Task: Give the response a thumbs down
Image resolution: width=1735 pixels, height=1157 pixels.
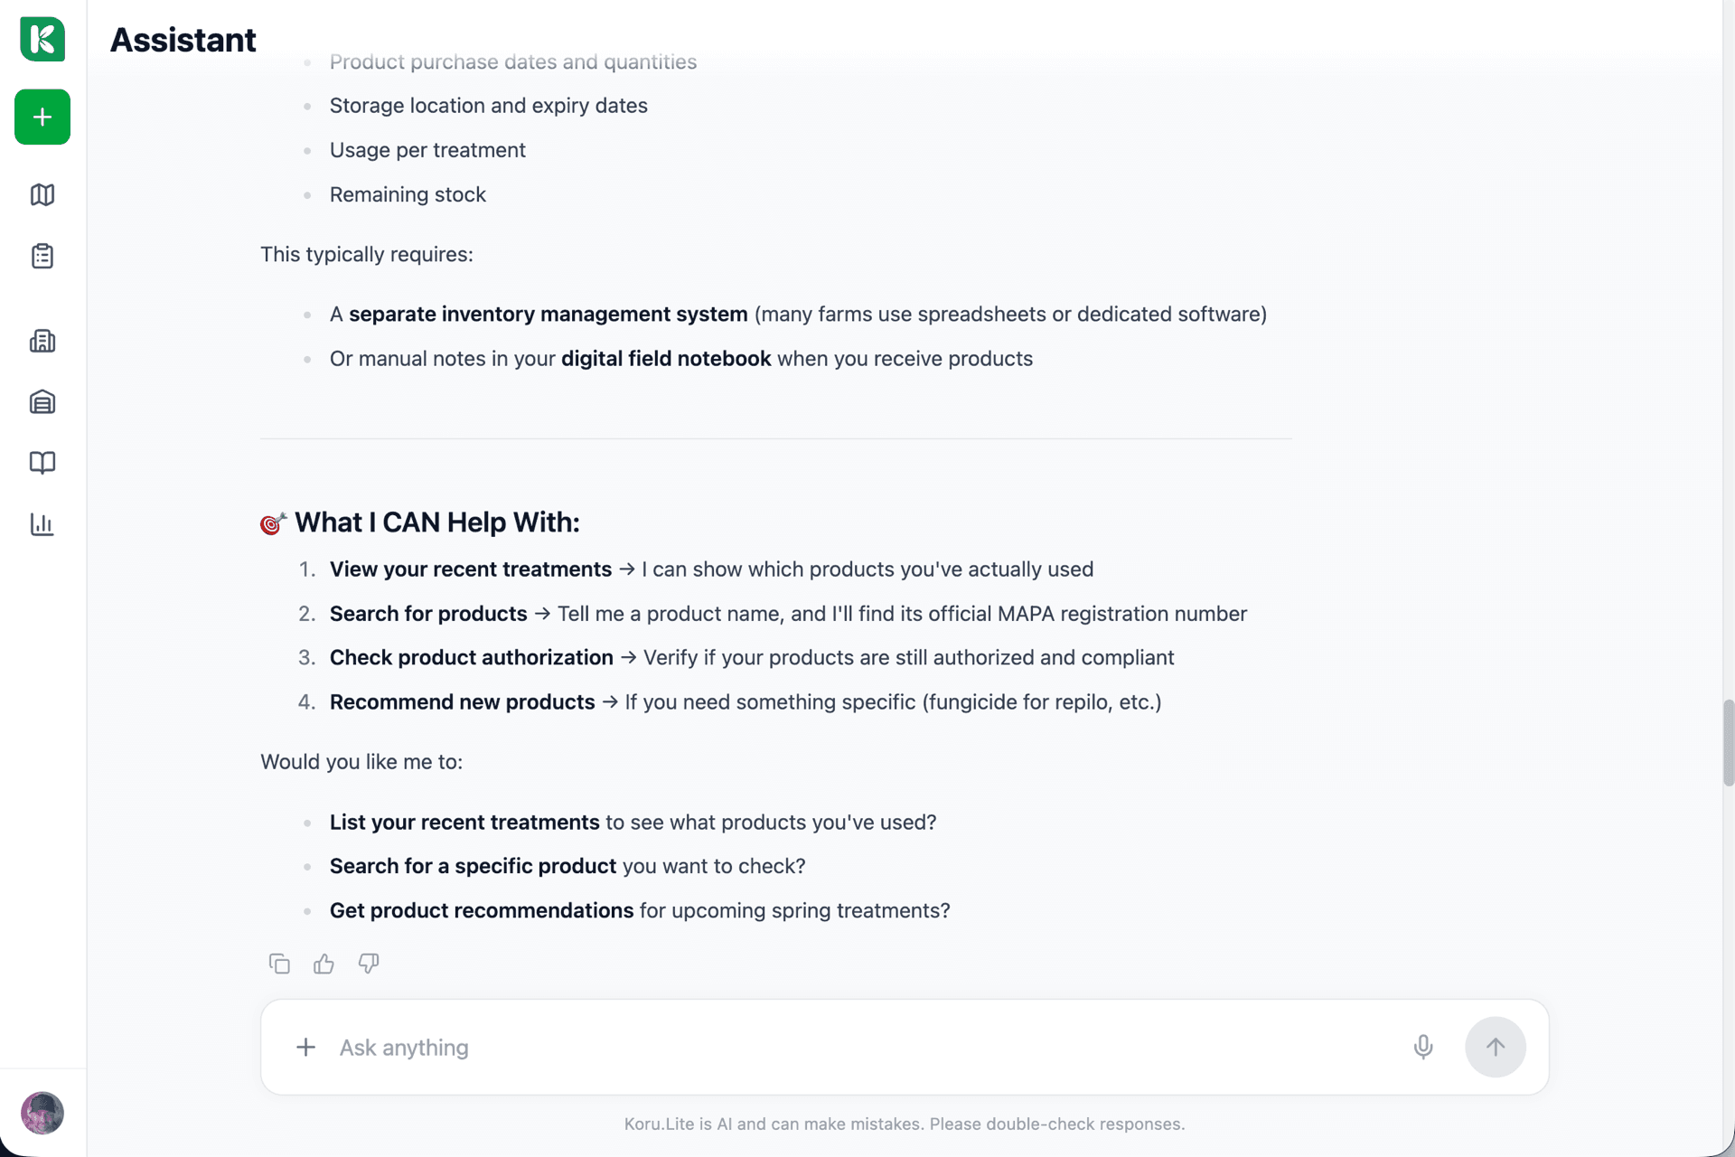Action: [369, 964]
